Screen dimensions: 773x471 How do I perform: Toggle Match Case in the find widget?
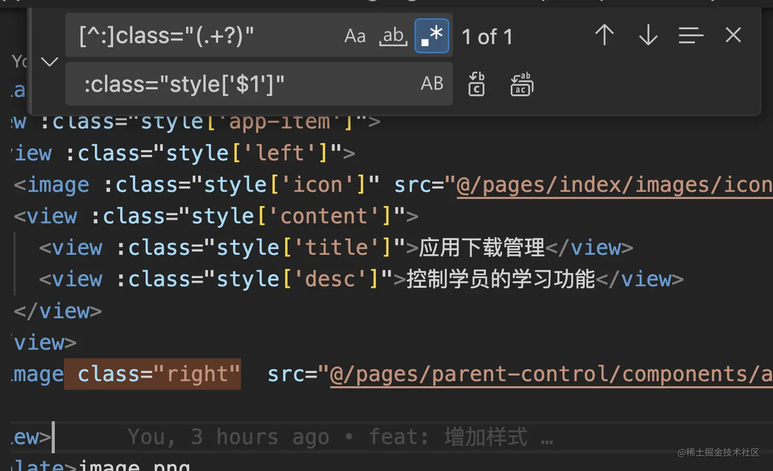click(x=354, y=35)
